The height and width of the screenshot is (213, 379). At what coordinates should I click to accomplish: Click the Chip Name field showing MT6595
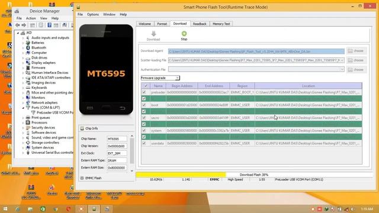(x=117, y=139)
